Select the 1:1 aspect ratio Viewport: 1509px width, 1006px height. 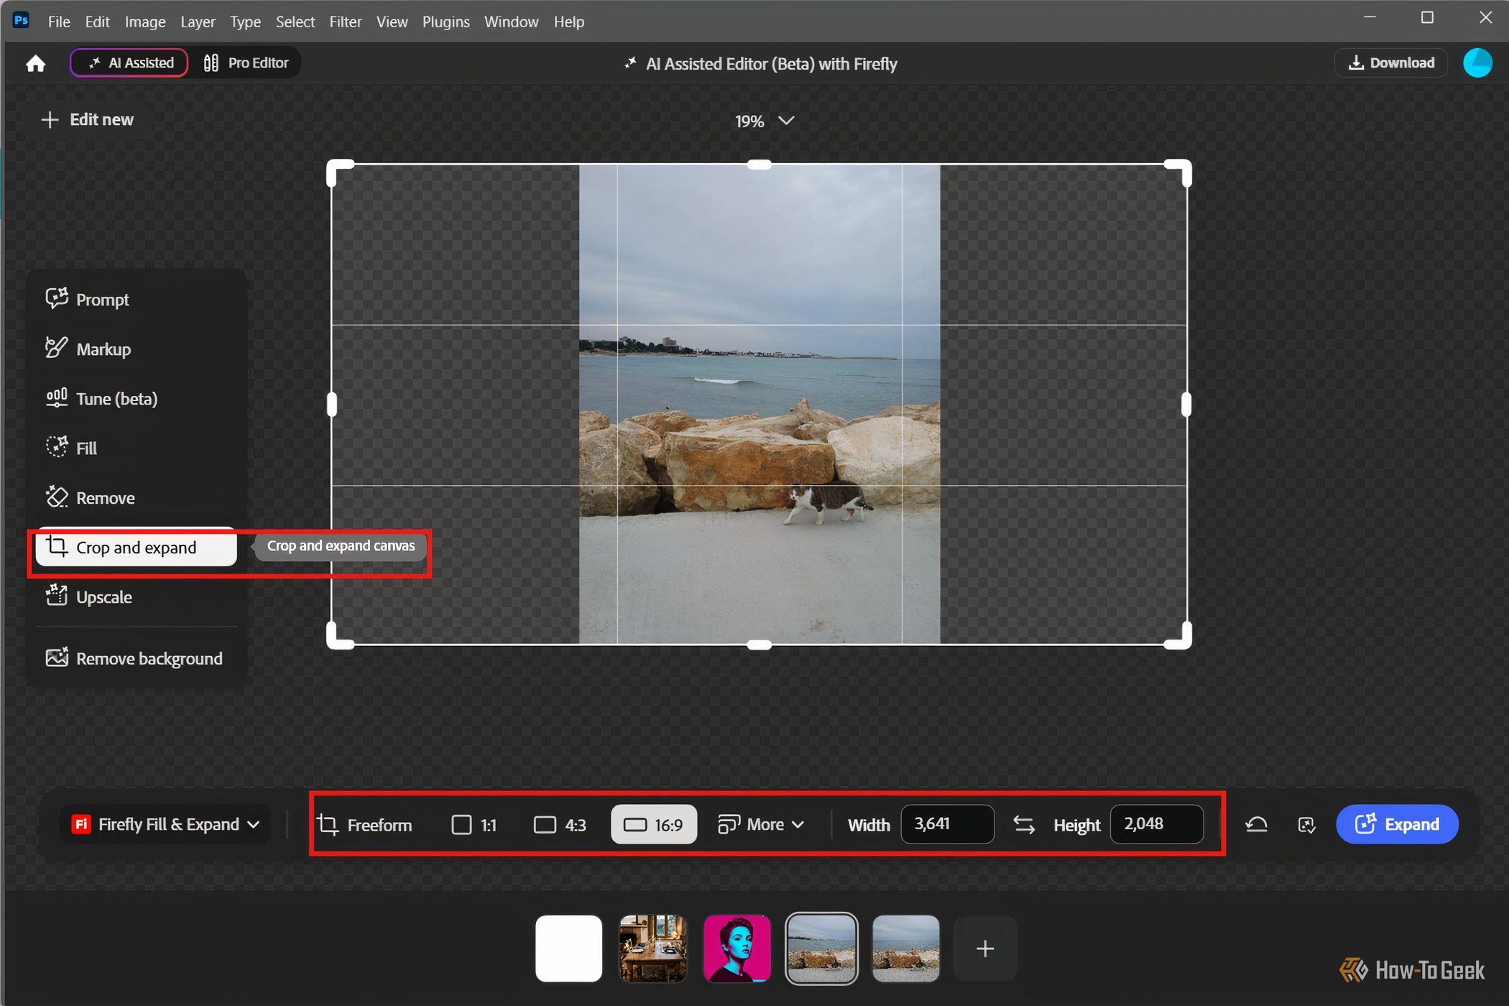click(474, 824)
